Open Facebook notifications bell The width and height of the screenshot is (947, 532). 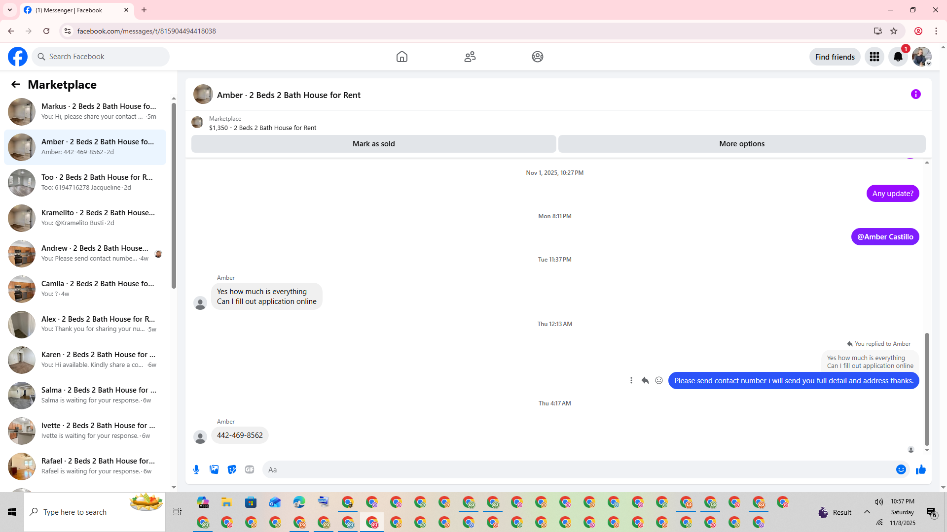coord(898,57)
